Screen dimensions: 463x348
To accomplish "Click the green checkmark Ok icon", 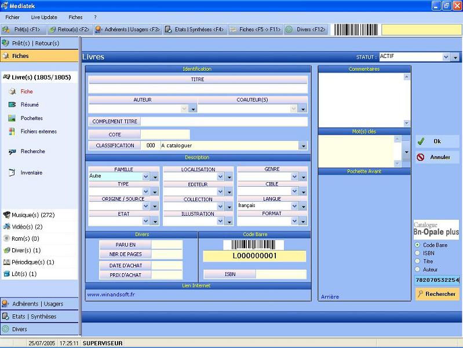I will pyautogui.click(x=421, y=142).
